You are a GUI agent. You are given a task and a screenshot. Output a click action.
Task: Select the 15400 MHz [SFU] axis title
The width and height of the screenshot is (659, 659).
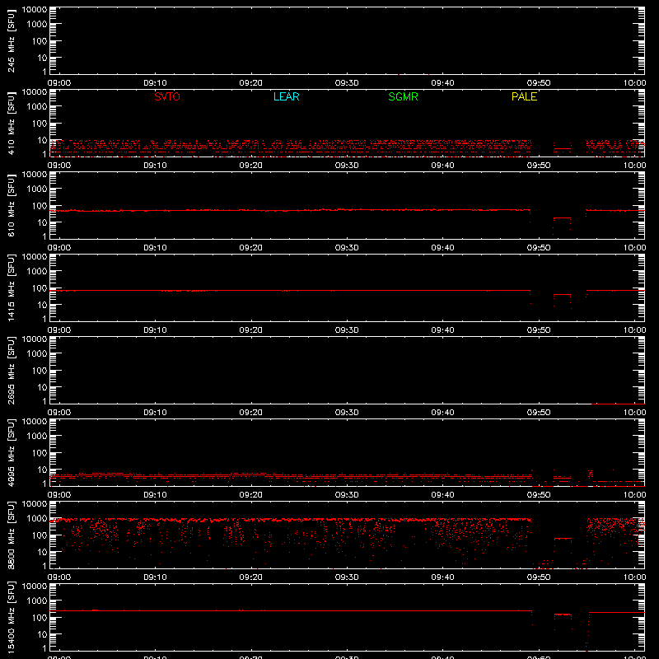(11, 617)
